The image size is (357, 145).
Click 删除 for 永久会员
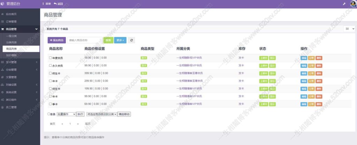pos(319,66)
